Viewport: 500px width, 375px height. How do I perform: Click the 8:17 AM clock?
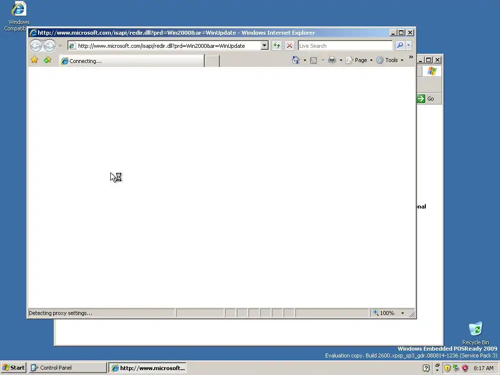[x=483, y=368]
